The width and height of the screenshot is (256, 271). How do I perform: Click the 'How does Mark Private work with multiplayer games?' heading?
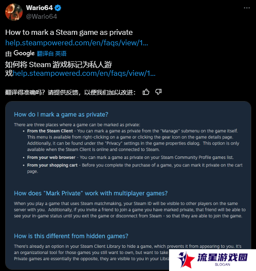click(91, 193)
